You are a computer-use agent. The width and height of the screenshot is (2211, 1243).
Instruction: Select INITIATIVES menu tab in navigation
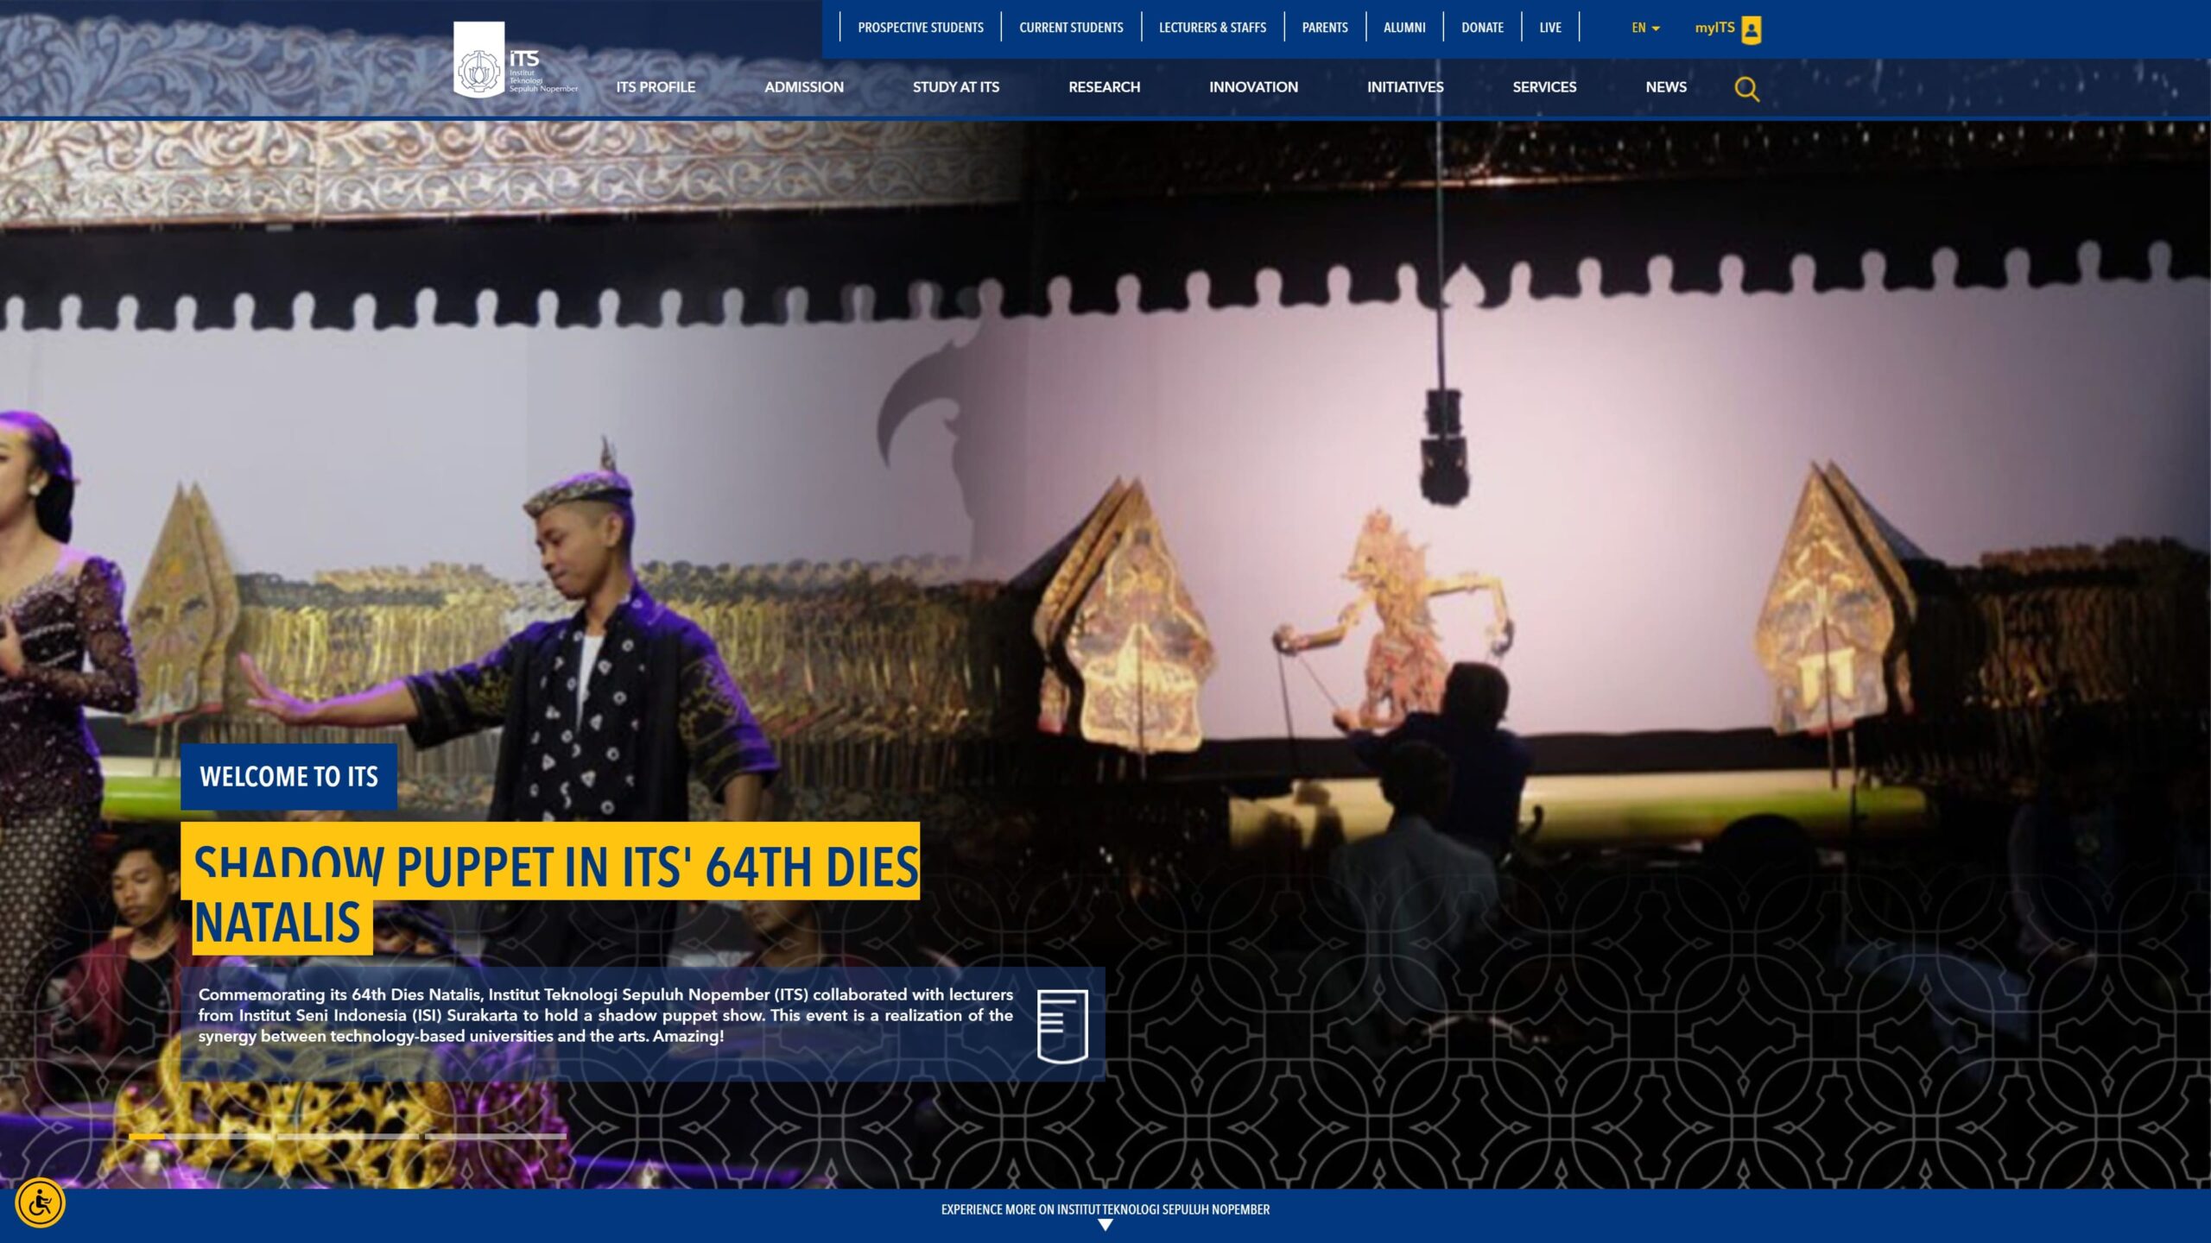coord(1404,86)
